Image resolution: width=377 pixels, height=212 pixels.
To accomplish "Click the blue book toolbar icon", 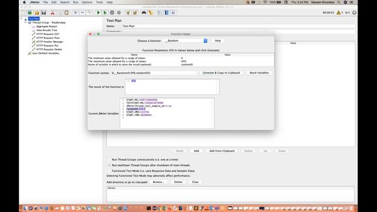I will [x=167, y=12].
